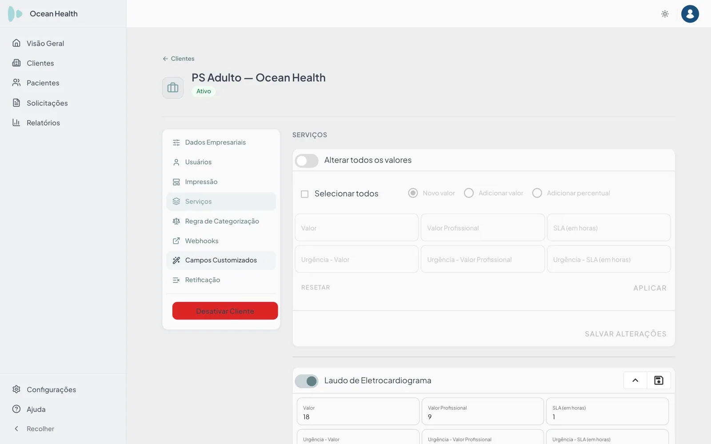Toggle the light/dark theme sun icon
This screenshot has width=711, height=444.
click(665, 14)
